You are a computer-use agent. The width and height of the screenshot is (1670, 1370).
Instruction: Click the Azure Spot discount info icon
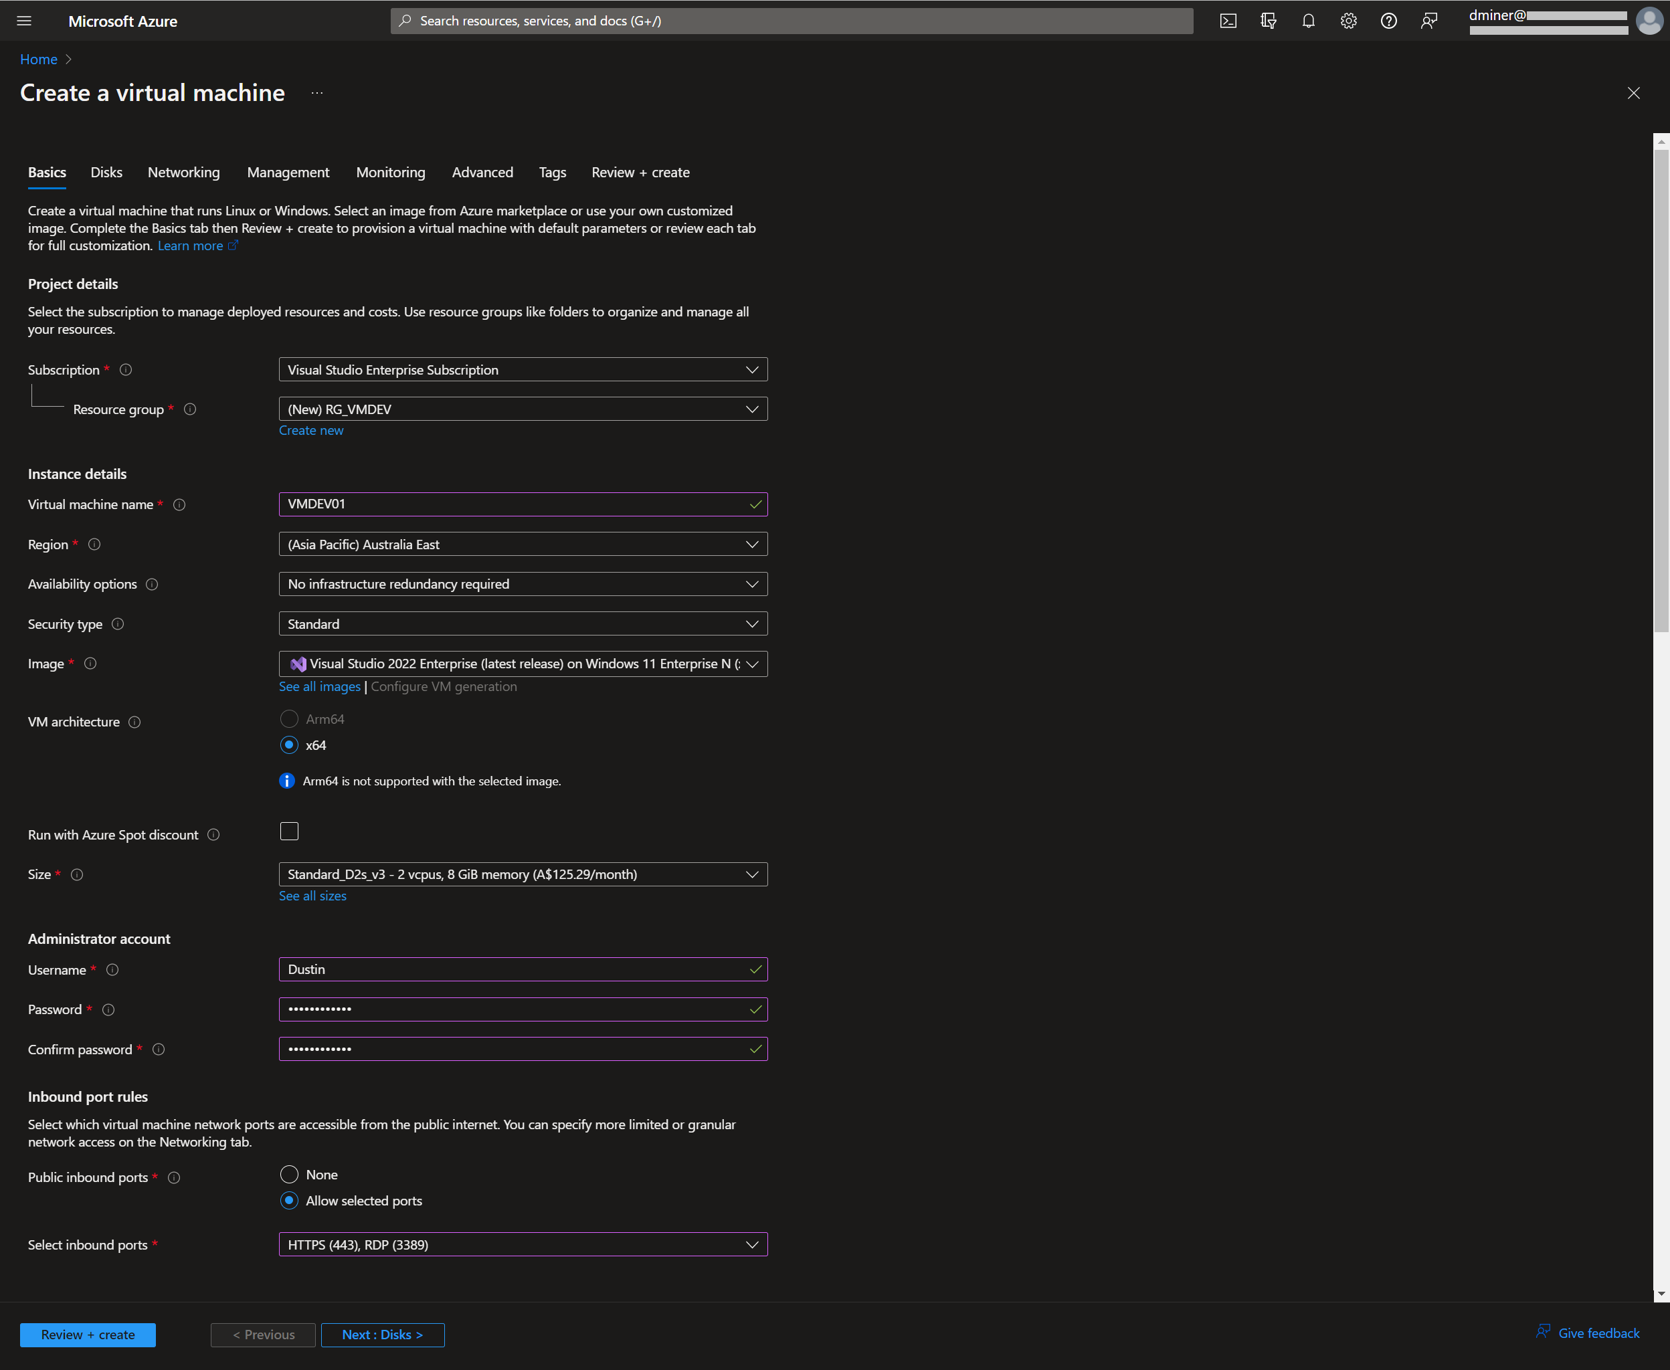pos(214,835)
